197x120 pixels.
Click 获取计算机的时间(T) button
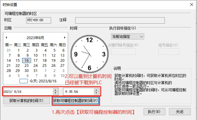[x=26, y=101]
